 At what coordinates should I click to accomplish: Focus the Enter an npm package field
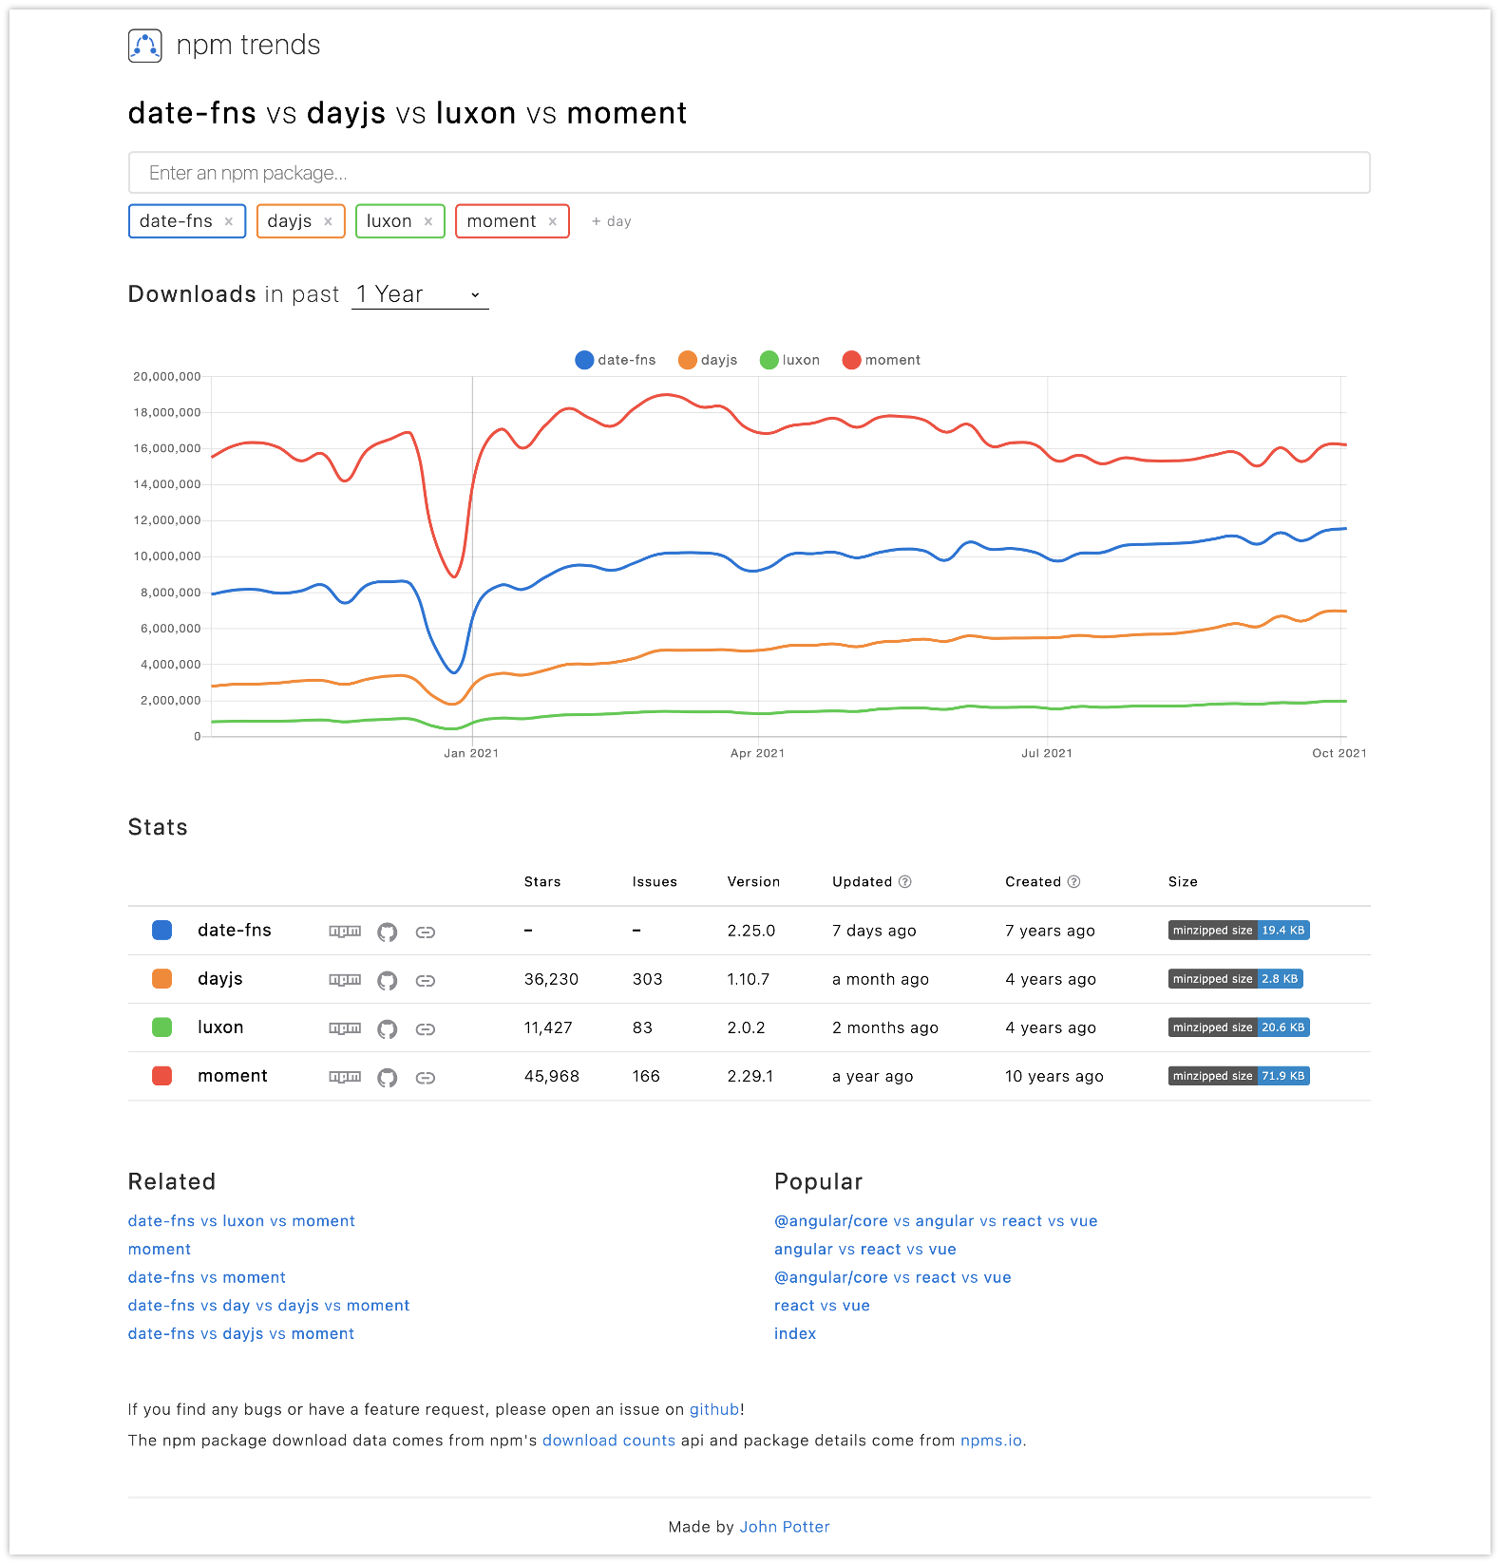tap(749, 173)
